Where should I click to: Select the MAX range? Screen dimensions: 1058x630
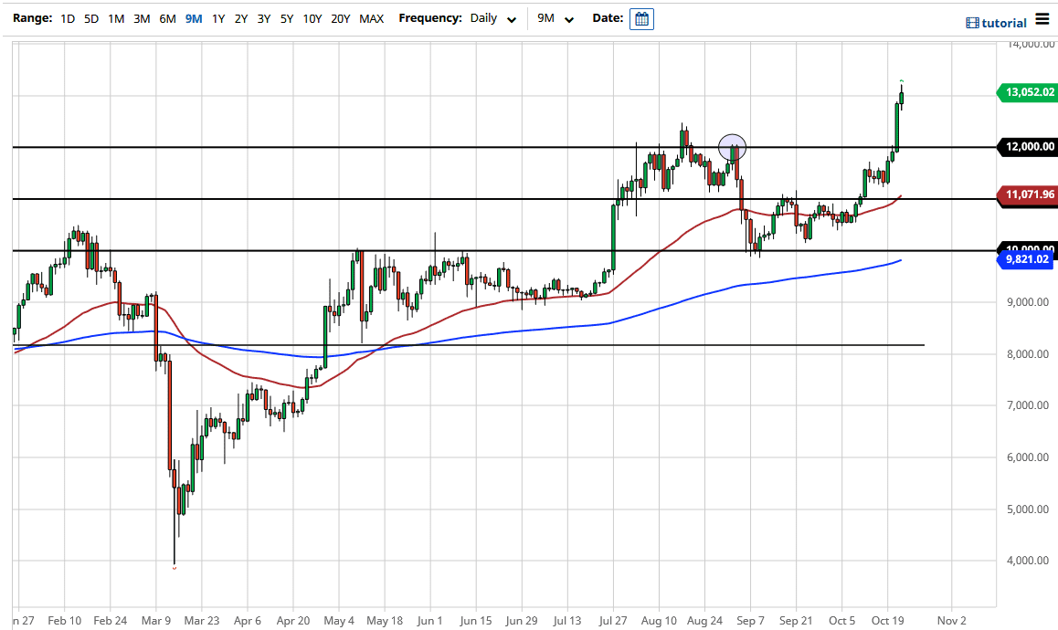click(x=371, y=19)
